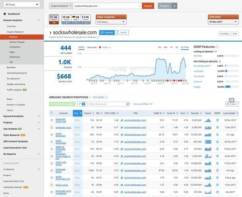View SERP snapshot icon for wholesale sock row
Viewport: 242px width, 197px height.
tap(217, 127)
